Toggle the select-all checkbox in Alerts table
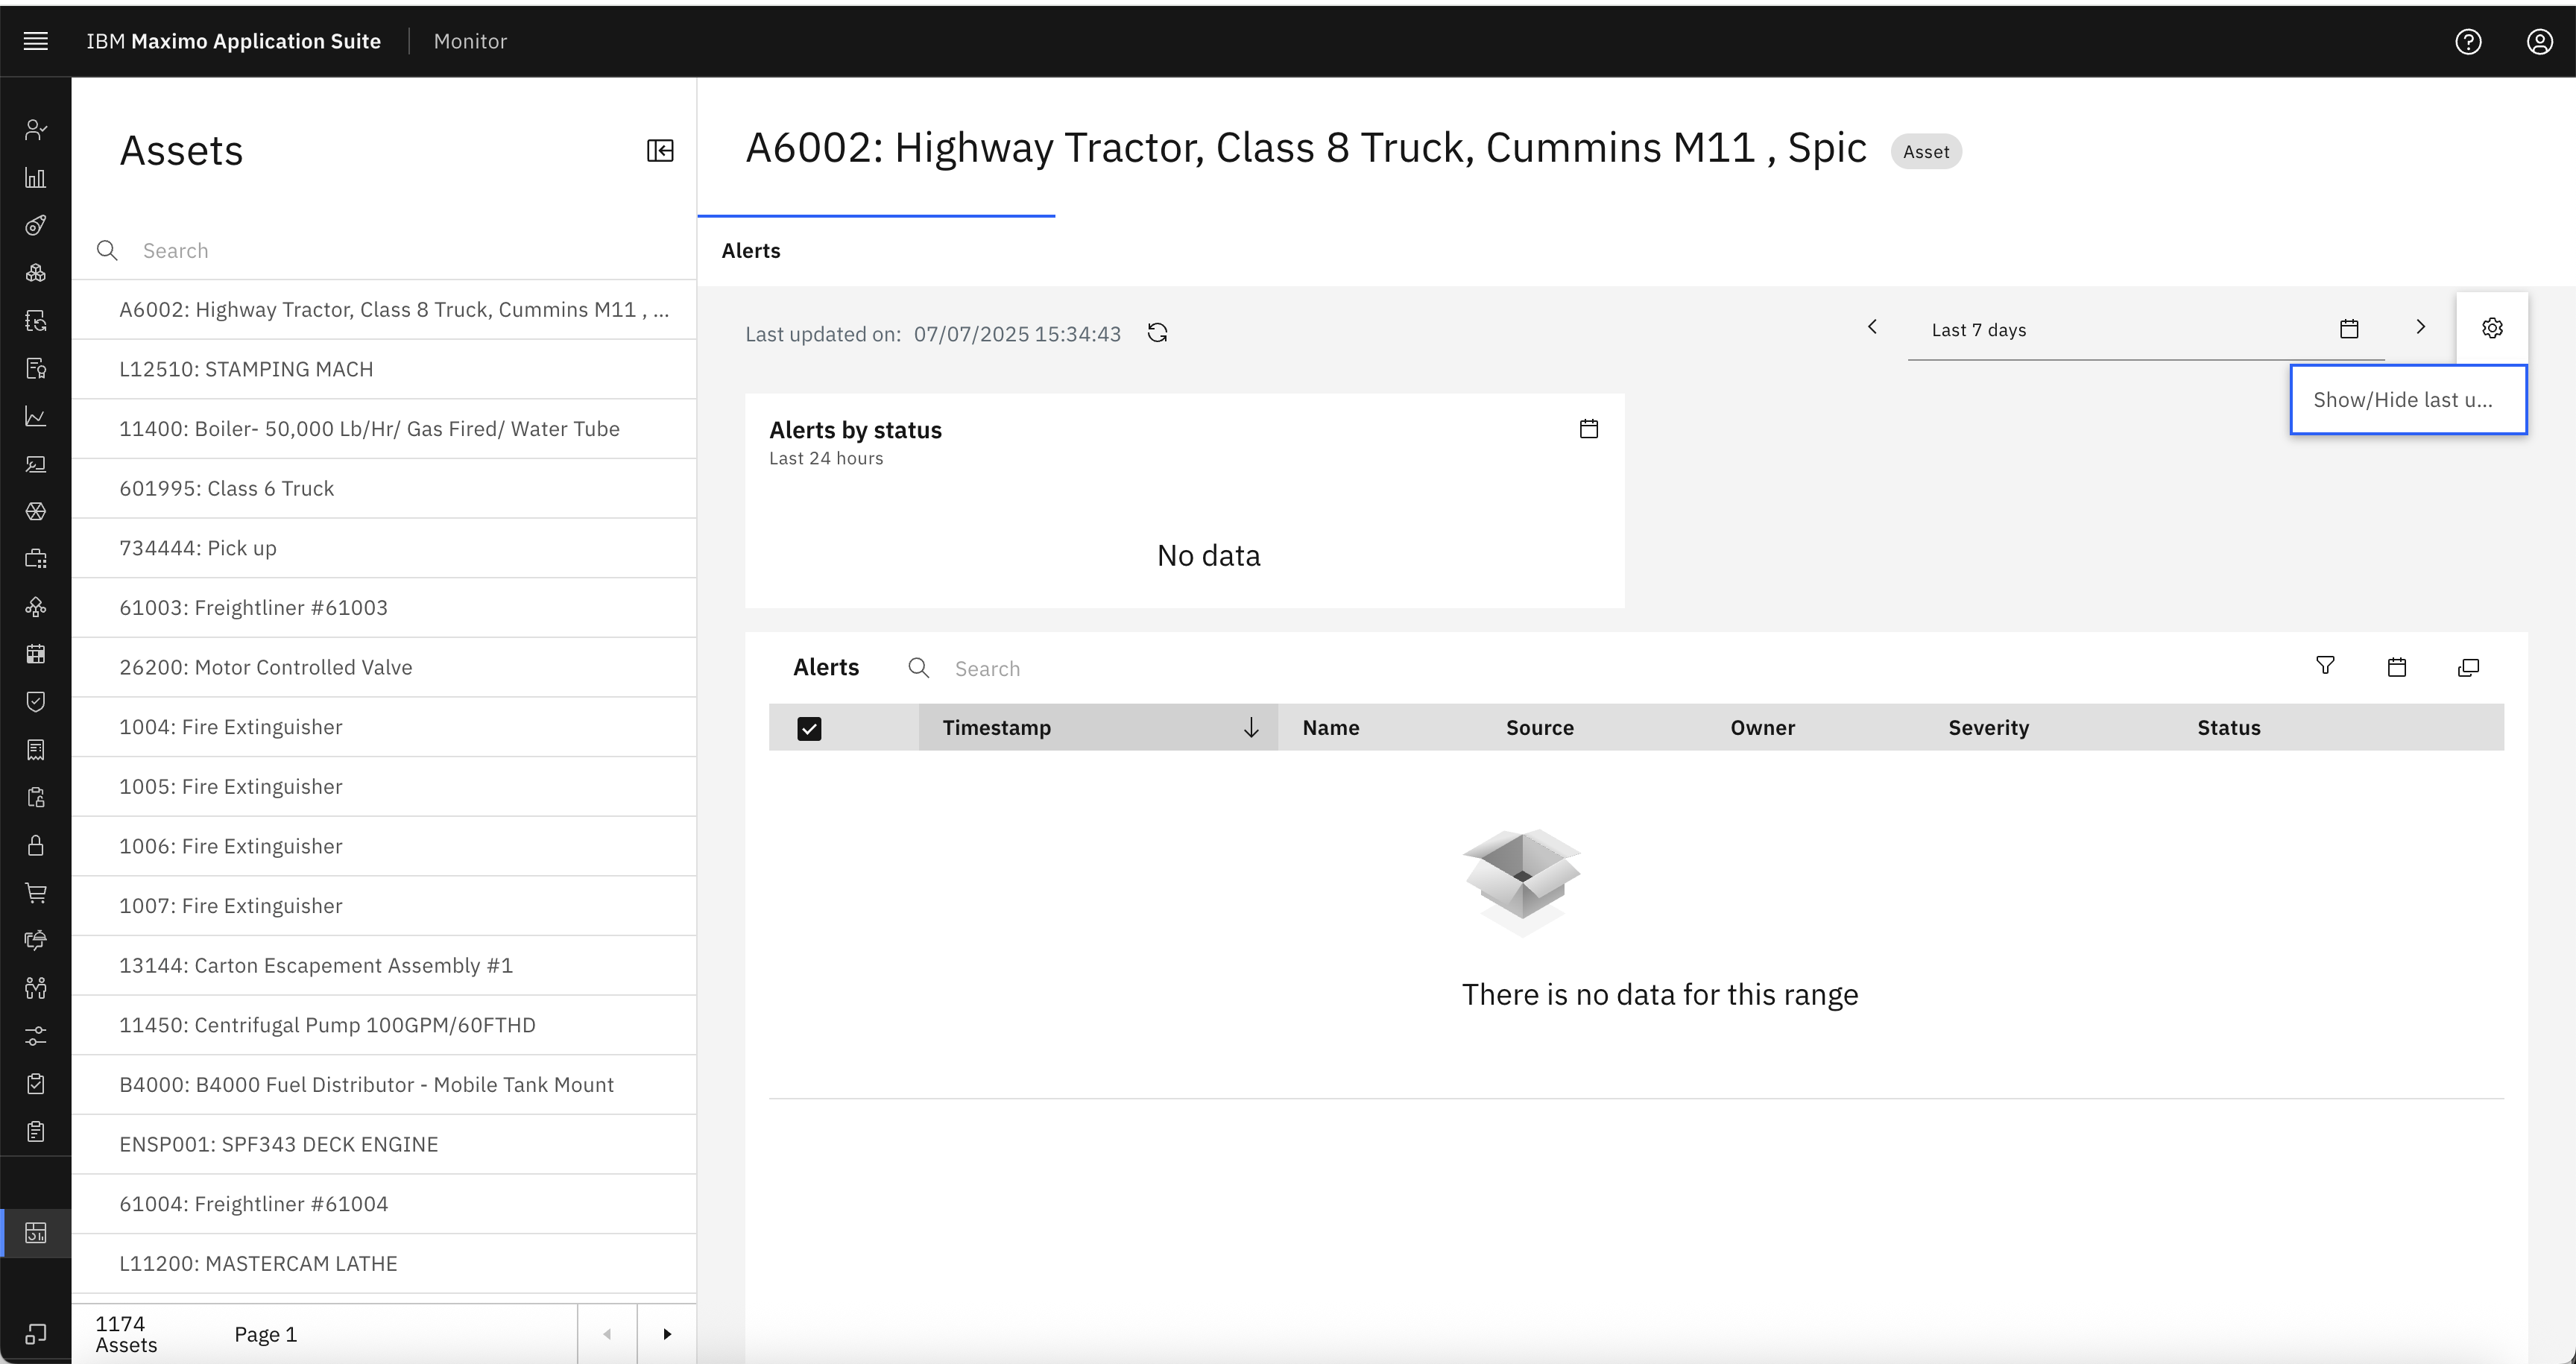Viewport: 2576px width, 1364px height. pos(809,728)
